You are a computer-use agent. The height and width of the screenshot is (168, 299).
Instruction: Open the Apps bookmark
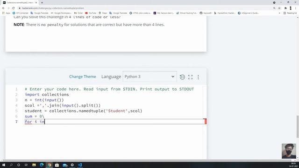tap(6, 13)
